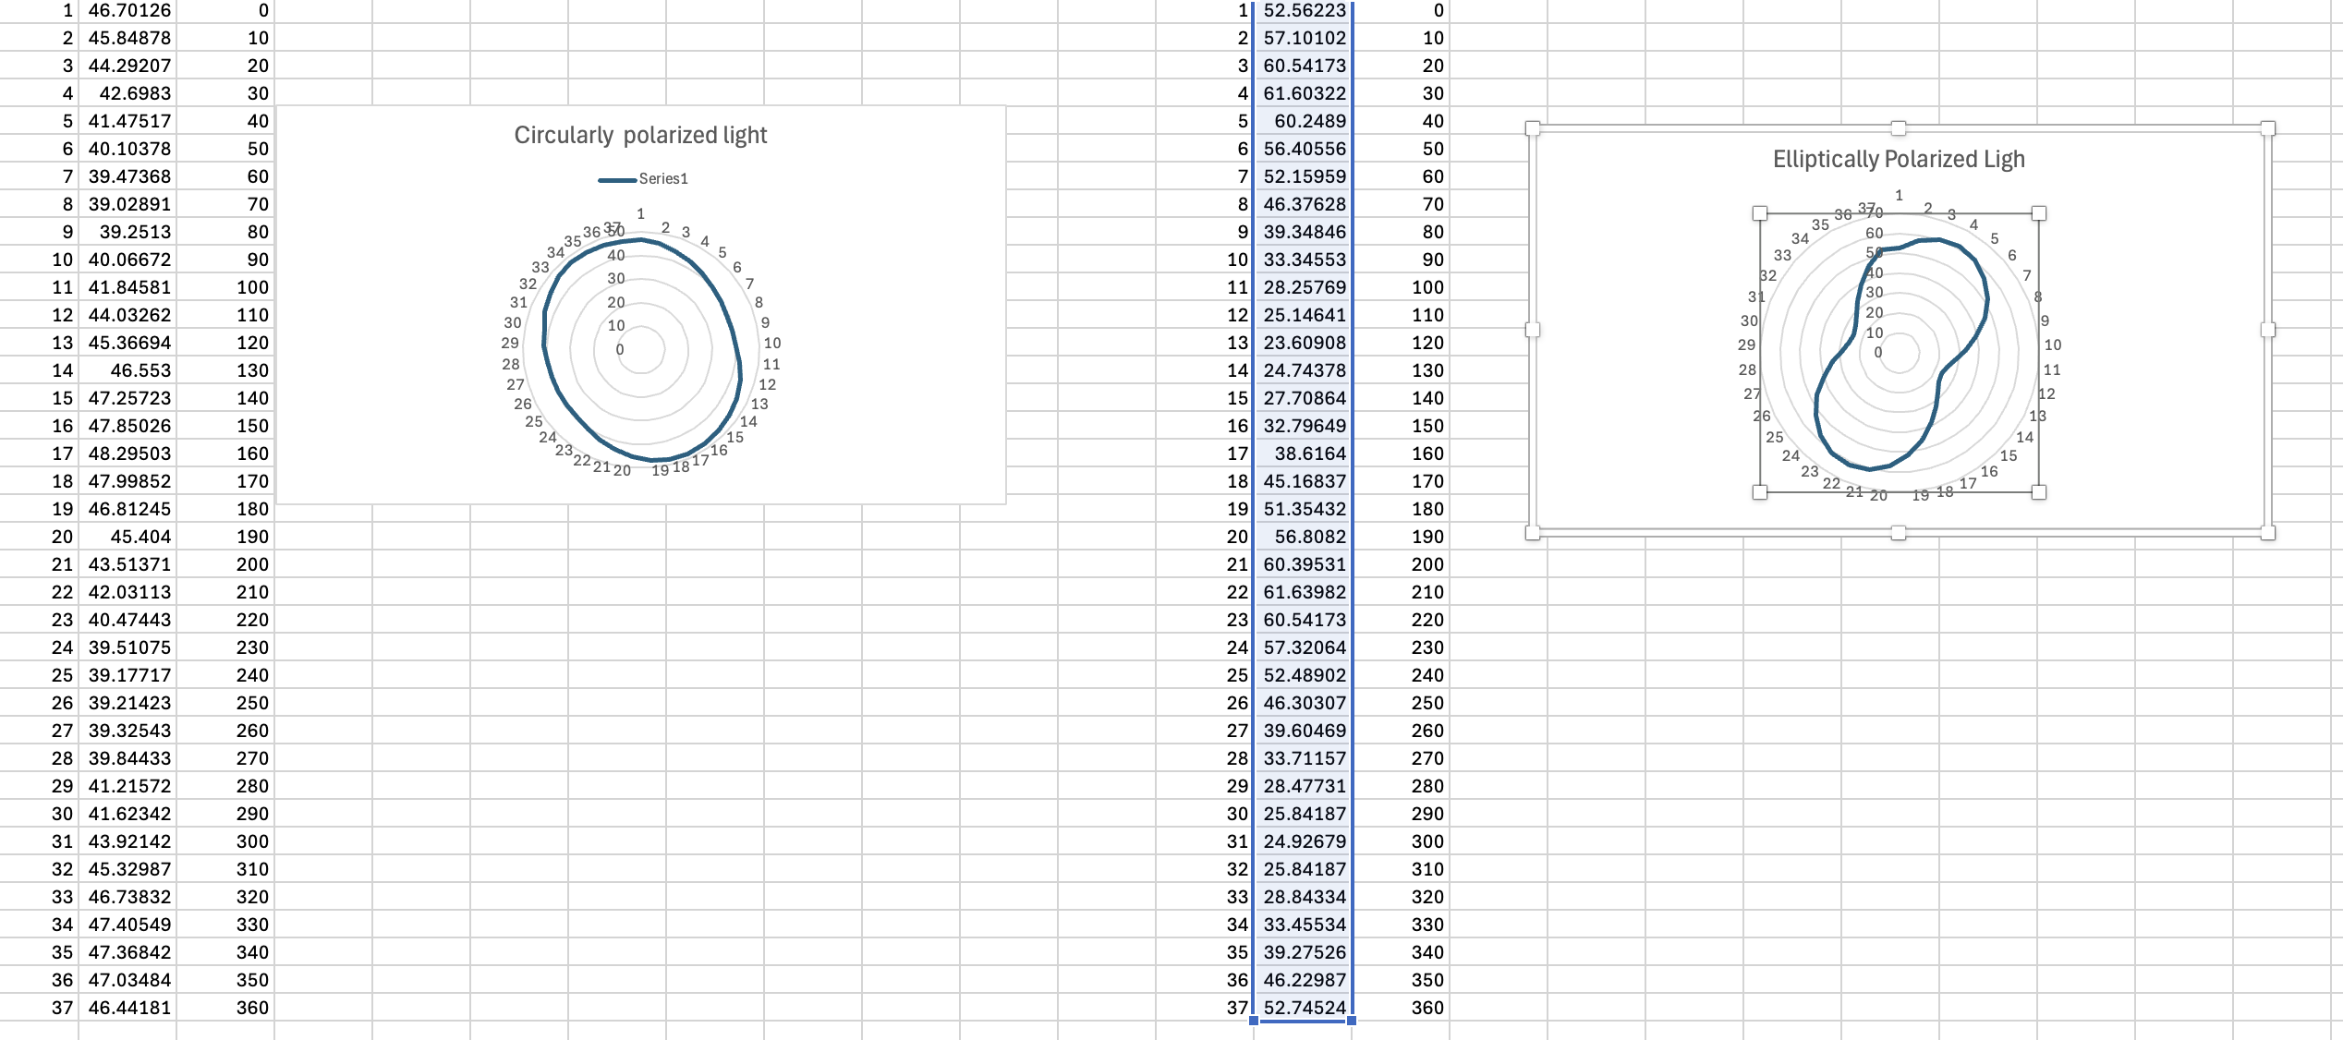Screen dimensions: 2343x1040
Task: Click bottom-right resize handle of elliptical chart frame
Action: click(x=2267, y=533)
